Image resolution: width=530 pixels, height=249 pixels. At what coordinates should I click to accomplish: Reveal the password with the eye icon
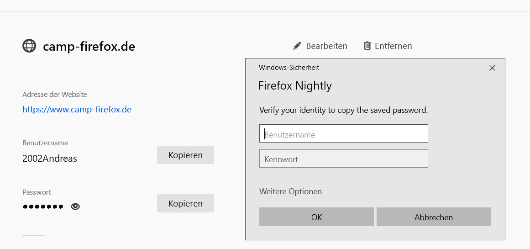coord(75,207)
